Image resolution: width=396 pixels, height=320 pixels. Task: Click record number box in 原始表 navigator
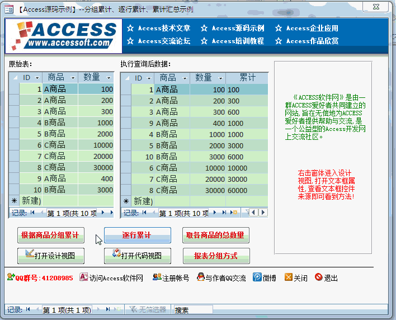point(72,213)
